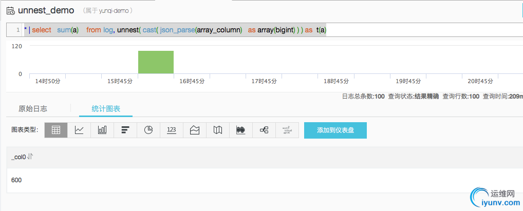Click the 日志总条数:100 status text
The height and width of the screenshot is (211, 523).
coord(363,97)
